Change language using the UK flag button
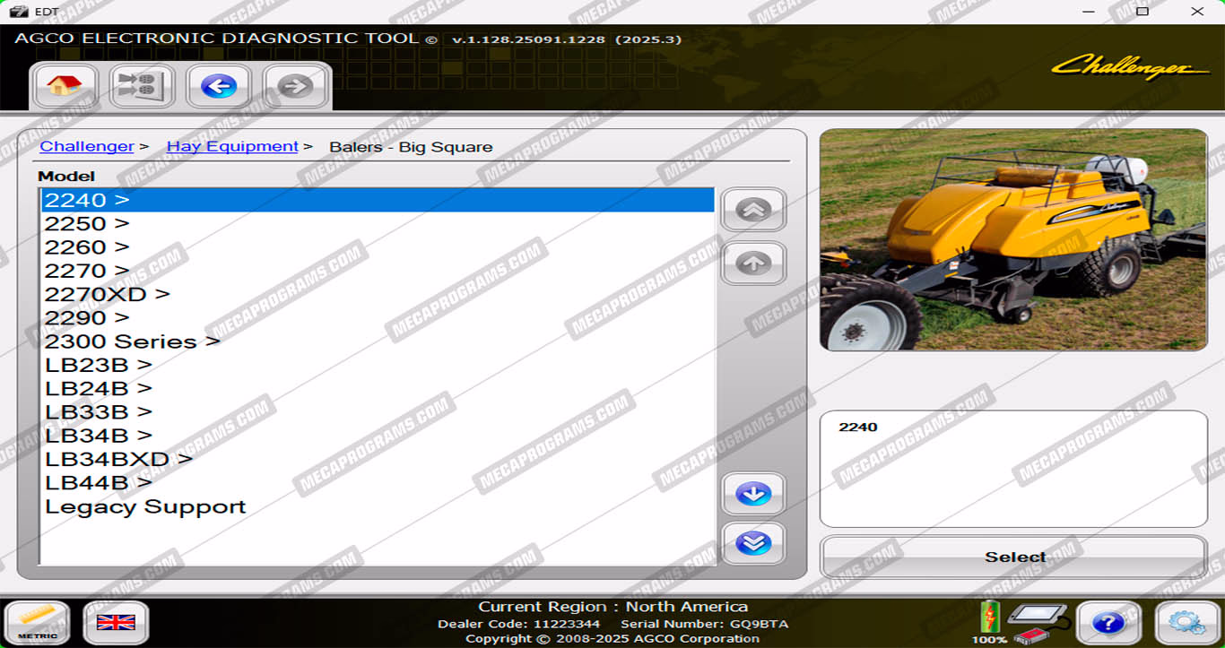This screenshot has width=1225, height=648. click(x=116, y=622)
